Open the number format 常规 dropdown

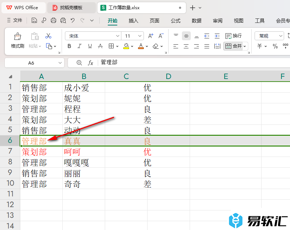click(x=281, y=36)
